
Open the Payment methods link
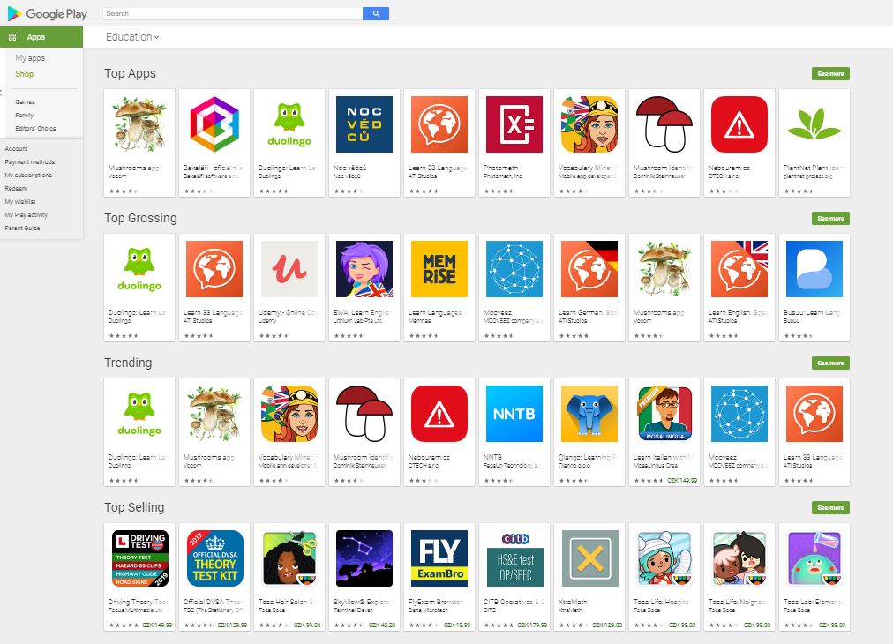(30, 162)
